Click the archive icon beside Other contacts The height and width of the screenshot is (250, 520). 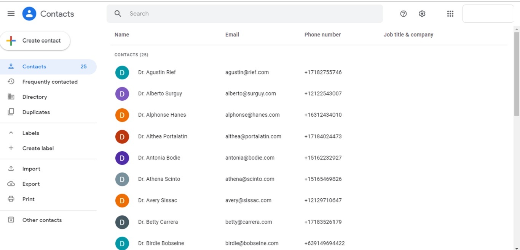[11, 220]
